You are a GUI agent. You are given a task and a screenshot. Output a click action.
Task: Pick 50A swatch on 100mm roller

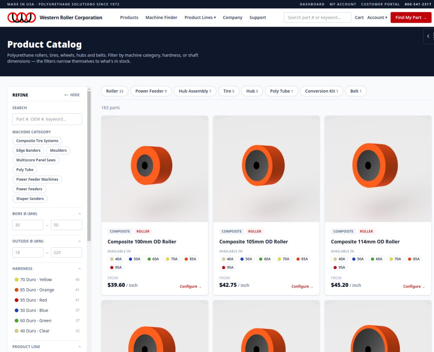pos(135,259)
